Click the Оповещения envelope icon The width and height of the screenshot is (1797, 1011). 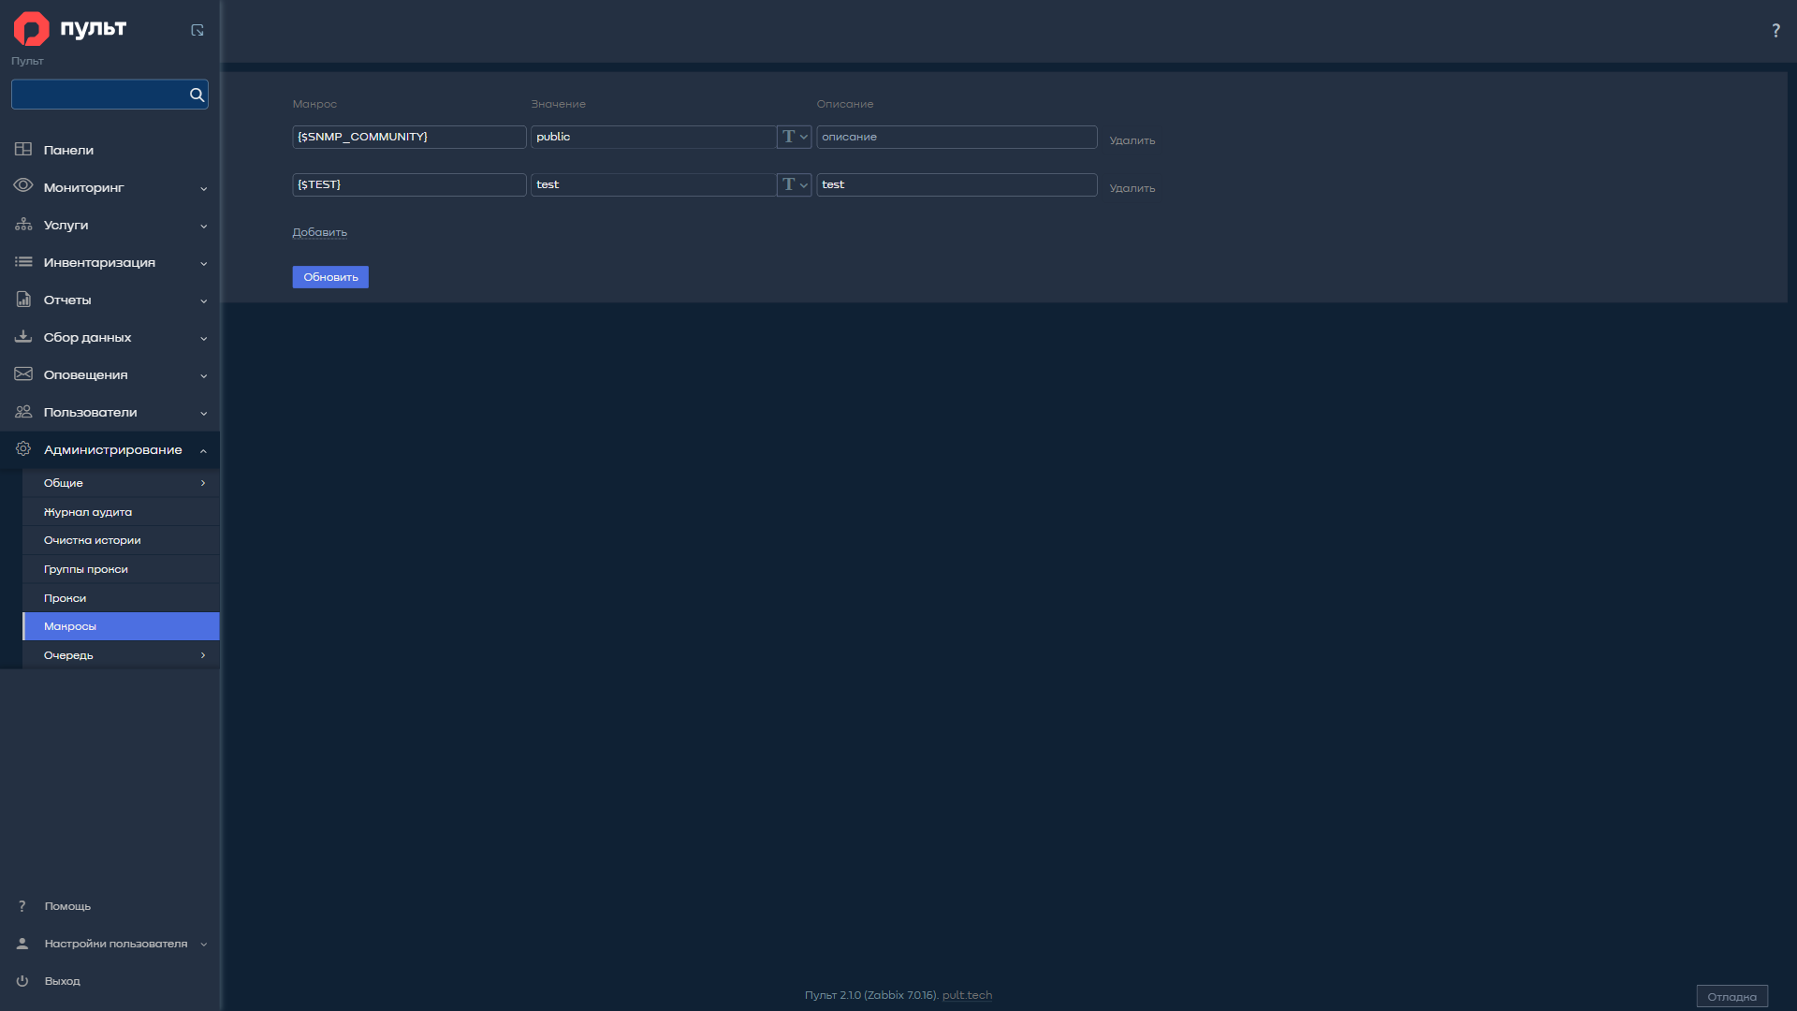[x=23, y=374]
